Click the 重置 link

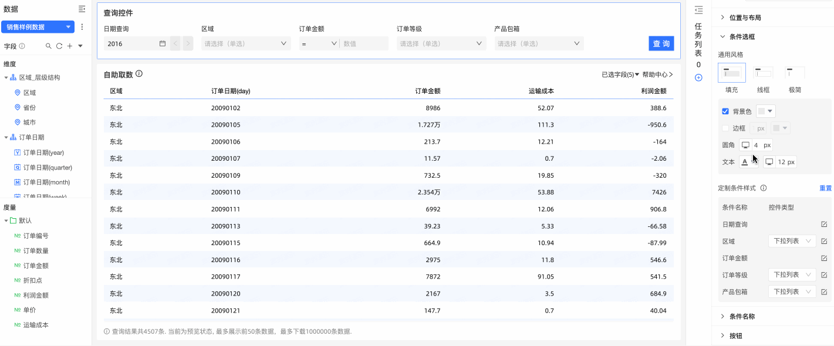(825, 188)
